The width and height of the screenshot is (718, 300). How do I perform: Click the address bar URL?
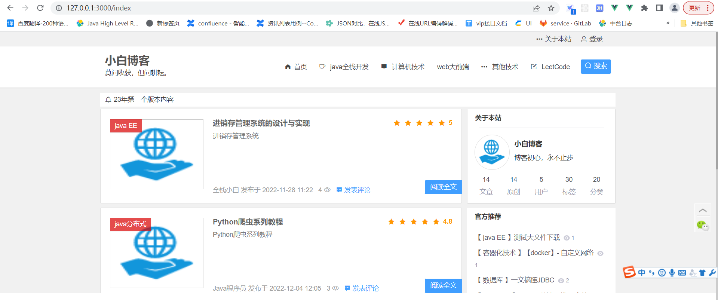[x=99, y=8]
